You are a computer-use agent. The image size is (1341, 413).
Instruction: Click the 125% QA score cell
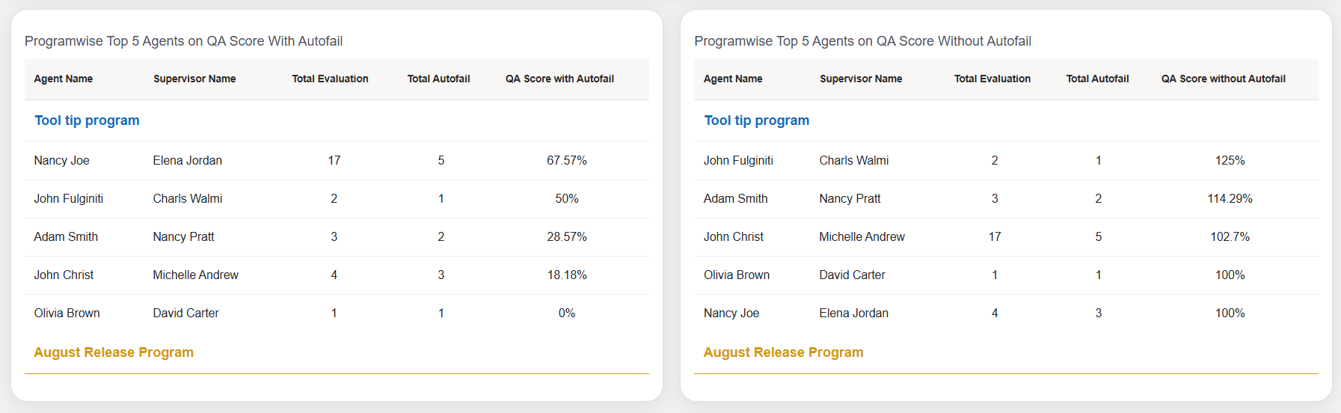coord(1230,160)
